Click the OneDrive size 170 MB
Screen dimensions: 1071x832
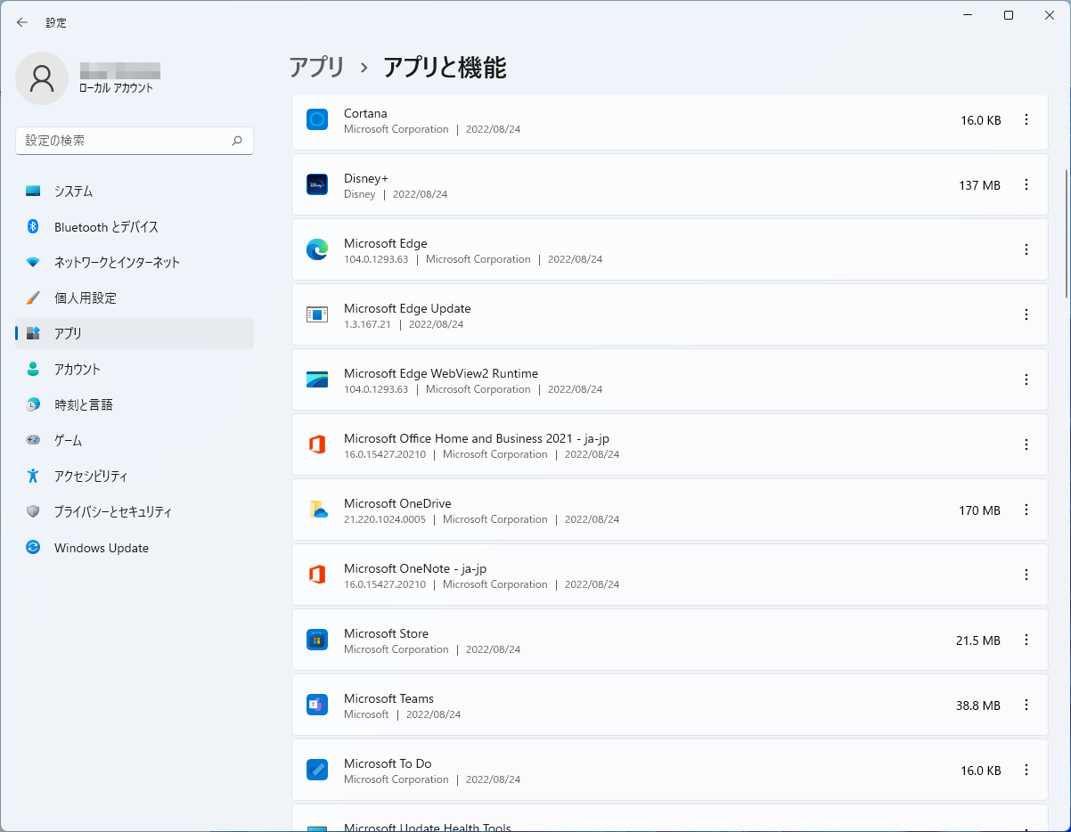979,510
